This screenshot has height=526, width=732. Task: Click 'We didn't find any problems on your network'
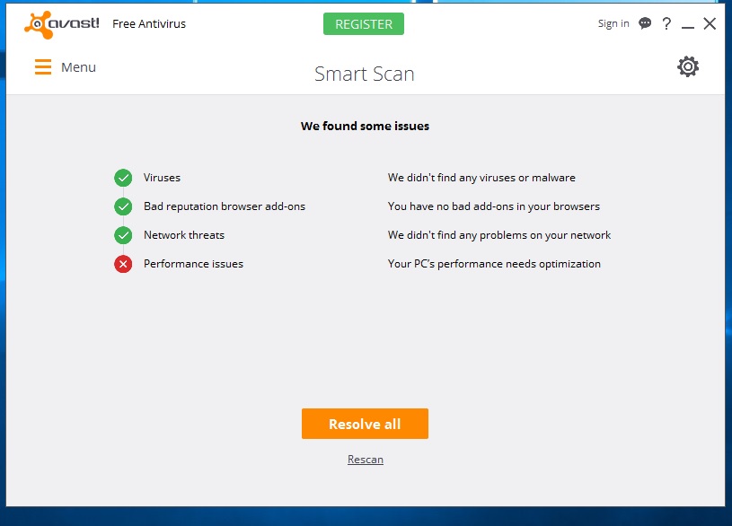point(499,235)
